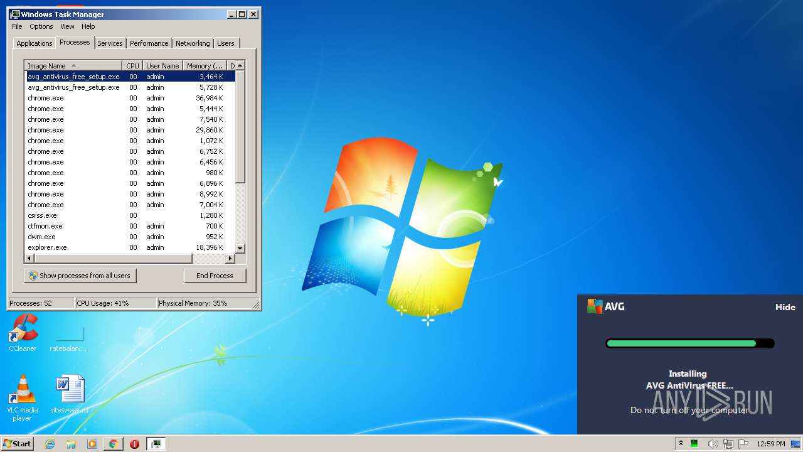
Task: Click the End Process button
Action: point(215,276)
